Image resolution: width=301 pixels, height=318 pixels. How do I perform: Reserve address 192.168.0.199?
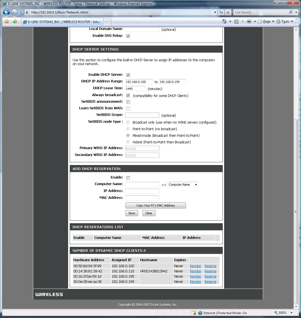pos(210,282)
